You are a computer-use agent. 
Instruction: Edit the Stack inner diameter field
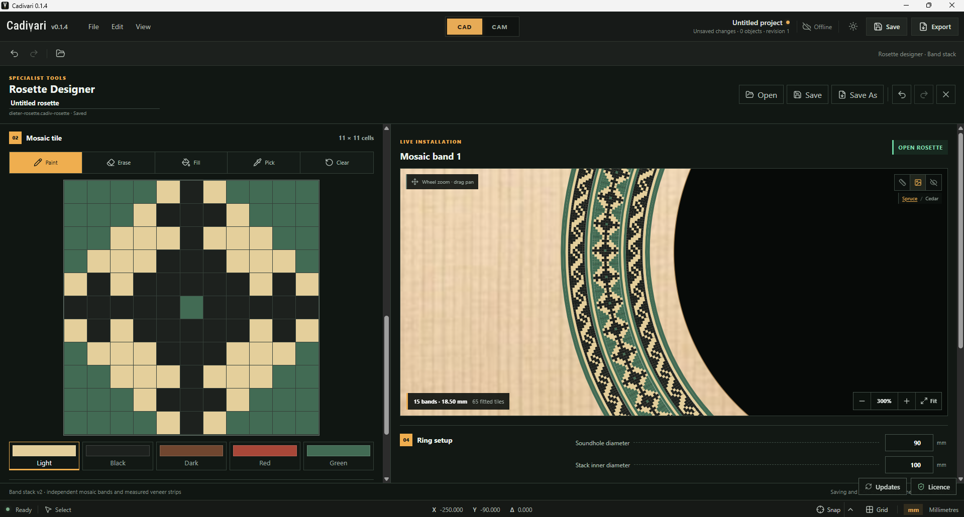point(909,465)
